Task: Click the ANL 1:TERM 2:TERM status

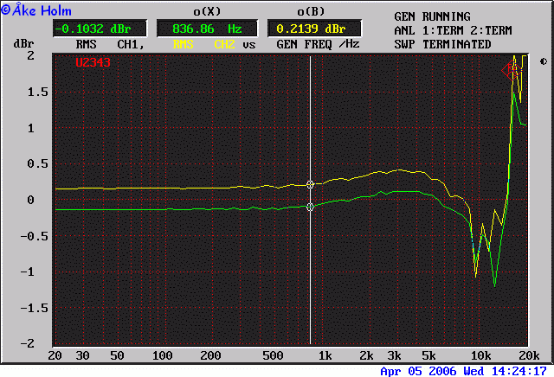Action: (453, 31)
